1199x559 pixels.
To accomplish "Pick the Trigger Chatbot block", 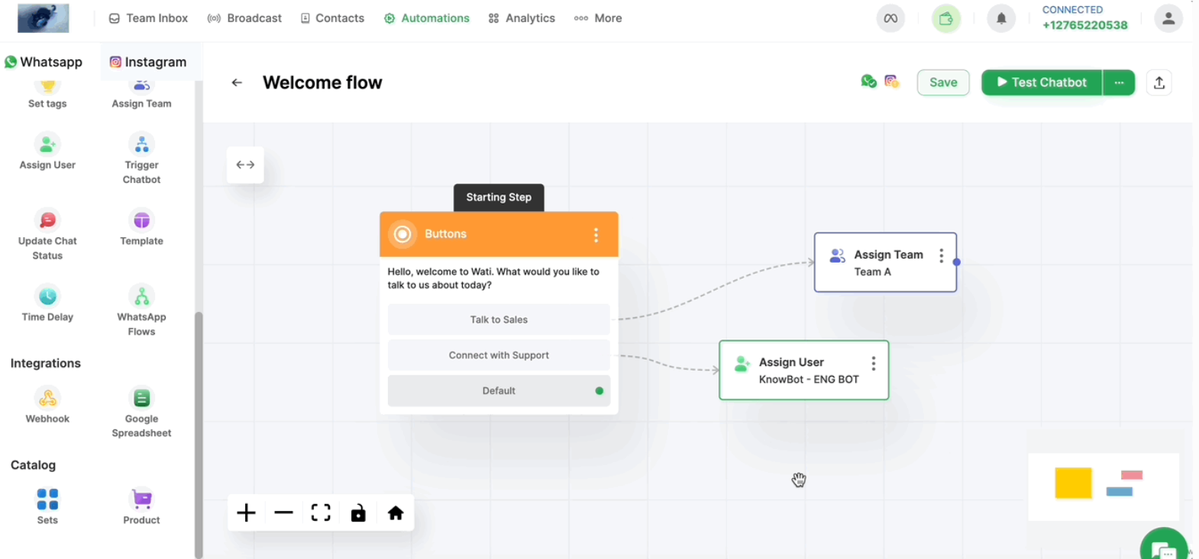I will point(141,159).
